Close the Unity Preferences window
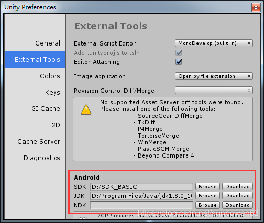Screen dimensions: 264x223 pyautogui.click(x=256, y=8)
